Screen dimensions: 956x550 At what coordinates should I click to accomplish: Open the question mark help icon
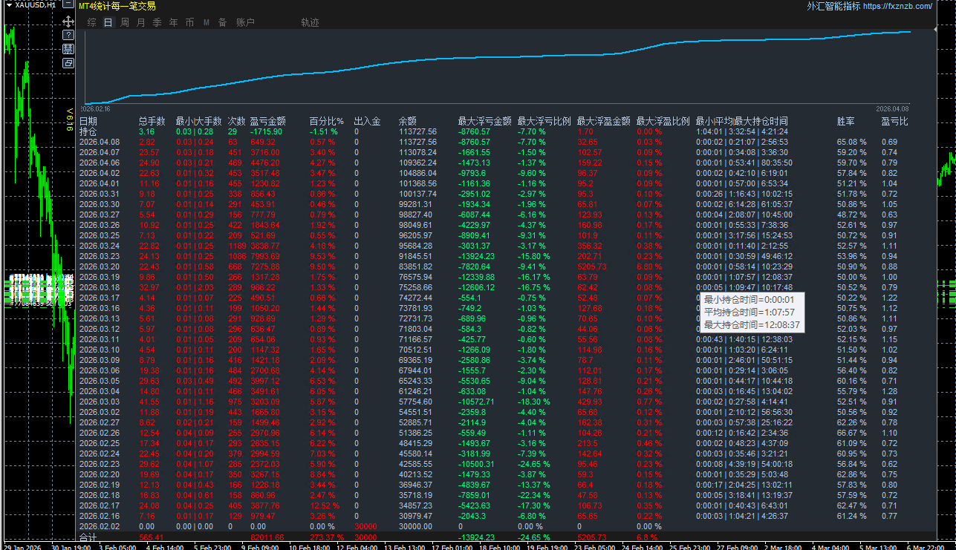pos(68,34)
